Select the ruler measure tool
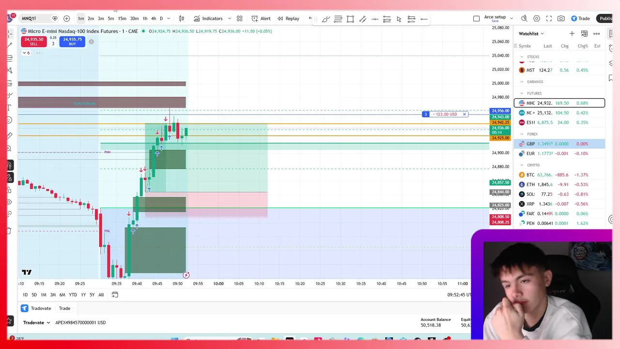This screenshot has height=349, width=620. coord(9,136)
